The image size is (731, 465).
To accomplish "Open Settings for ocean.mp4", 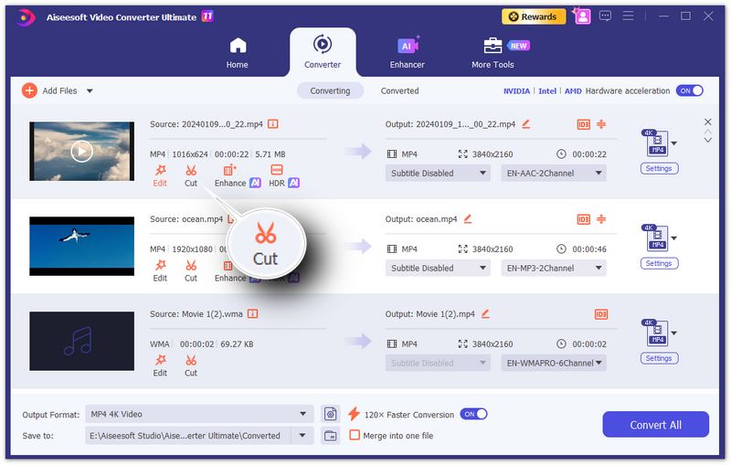I will tap(659, 263).
